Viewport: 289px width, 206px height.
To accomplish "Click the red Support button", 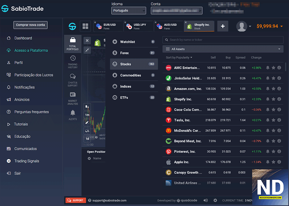I will pos(76,200).
